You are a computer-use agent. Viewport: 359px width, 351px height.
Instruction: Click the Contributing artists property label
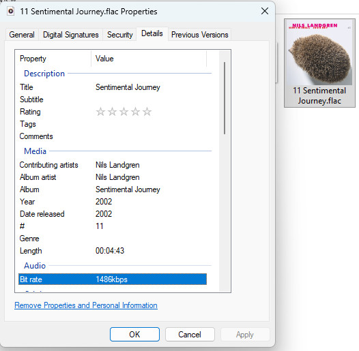[x=48, y=165]
